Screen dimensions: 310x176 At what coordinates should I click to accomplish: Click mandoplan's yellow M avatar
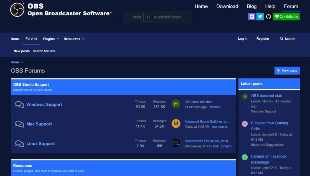coord(176,124)
